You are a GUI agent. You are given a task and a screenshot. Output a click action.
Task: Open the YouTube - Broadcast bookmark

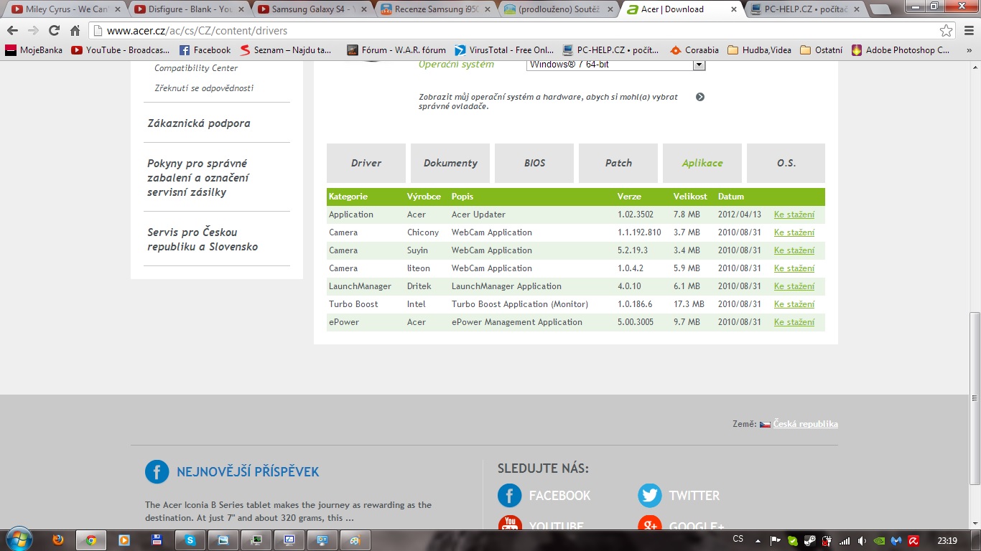121,50
